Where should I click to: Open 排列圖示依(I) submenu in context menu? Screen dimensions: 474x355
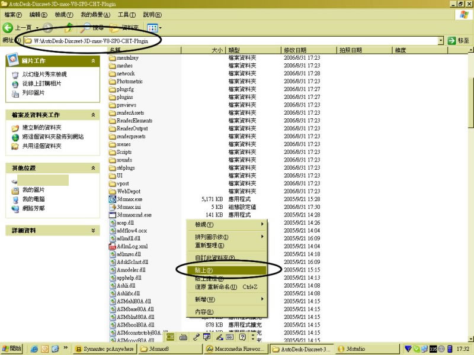tap(226, 237)
